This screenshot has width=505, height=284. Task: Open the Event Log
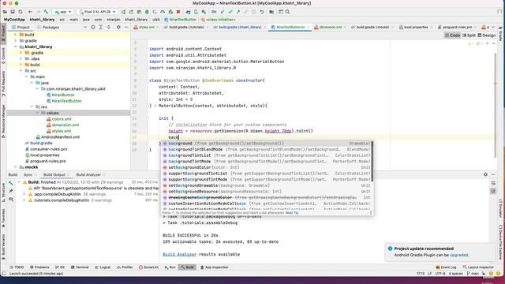click(446, 267)
